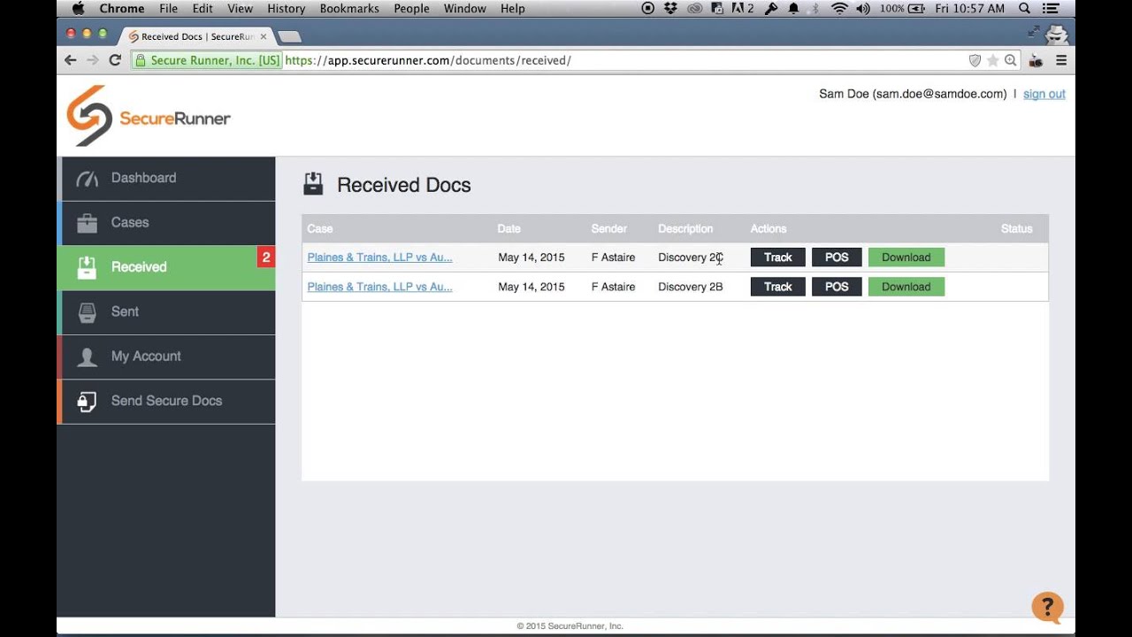Click the Dropbox icon in menu bar

671,8
